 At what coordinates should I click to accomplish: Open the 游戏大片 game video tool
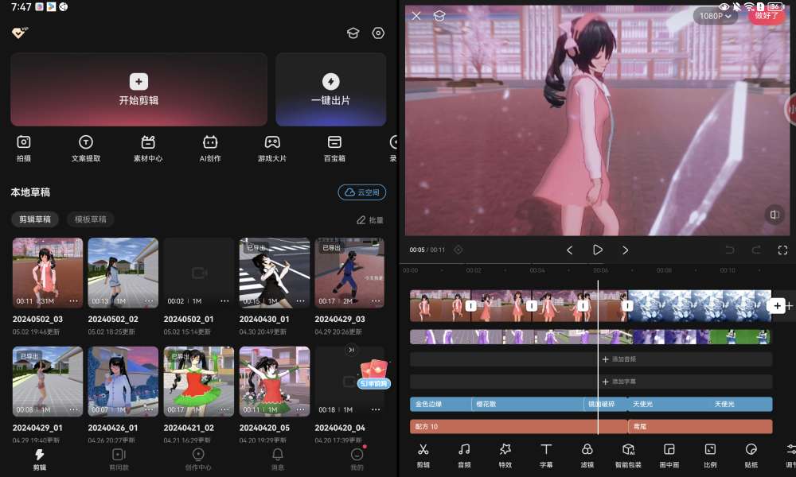click(272, 148)
